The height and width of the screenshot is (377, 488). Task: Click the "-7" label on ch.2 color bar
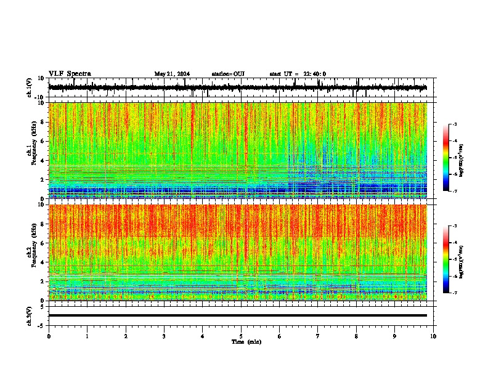455,293
